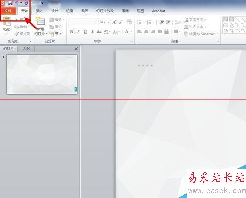The height and width of the screenshot is (198, 246).
Task: Switch to the 大纲 (Outline) pane tab
Action: (26, 49)
